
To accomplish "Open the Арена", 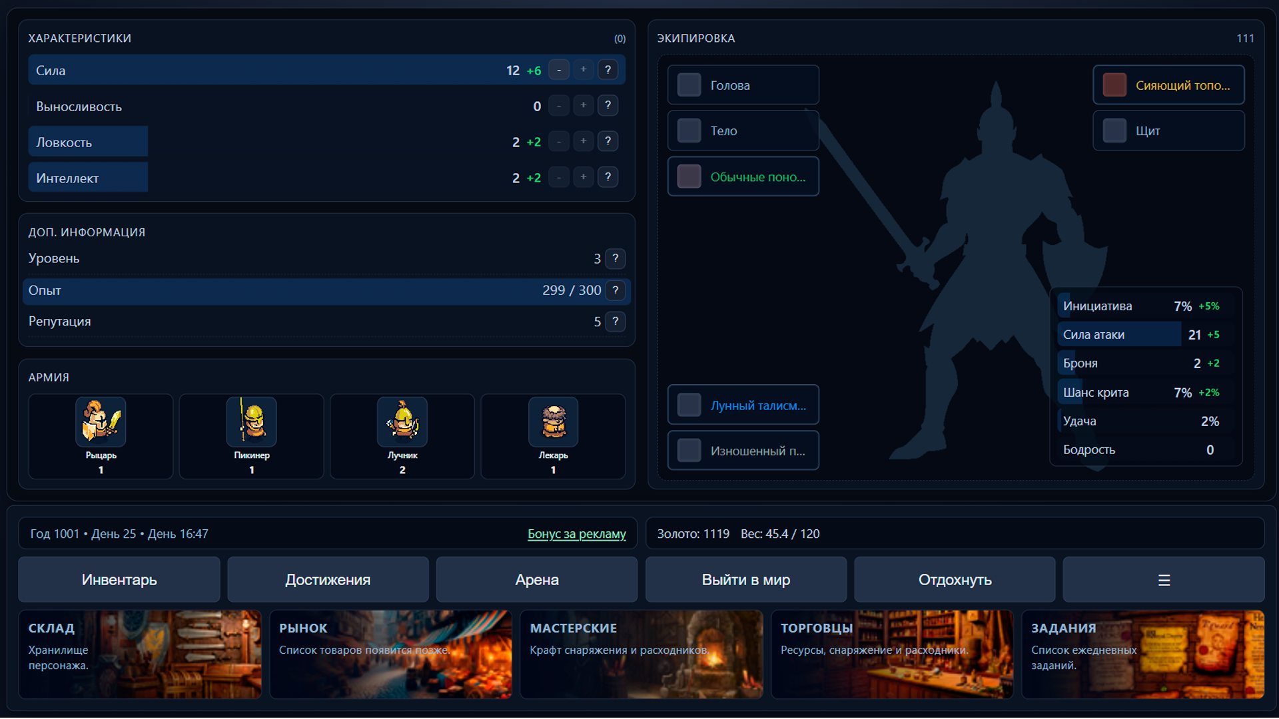I will (x=537, y=579).
